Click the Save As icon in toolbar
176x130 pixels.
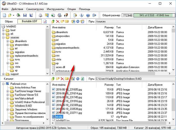(x=31, y=15)
